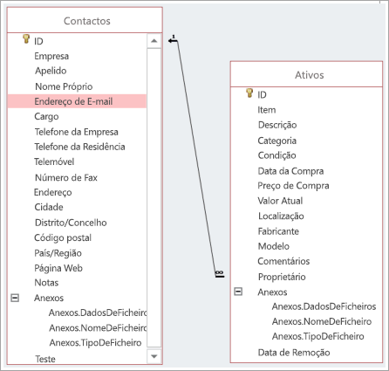Click the Contactos scrollbar up arrow
This screenshot has width=389, height=371.
[x=154, y=41]
